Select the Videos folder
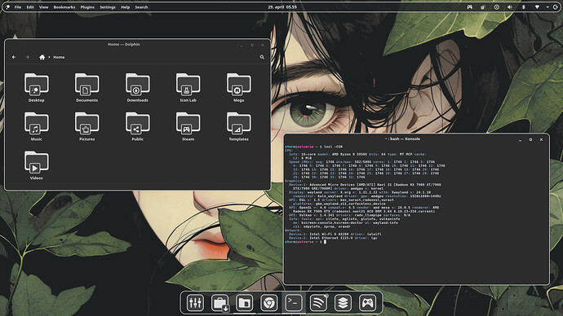This screenshot has height=316, width=563. pyautogui.click(x=36, y=165)
